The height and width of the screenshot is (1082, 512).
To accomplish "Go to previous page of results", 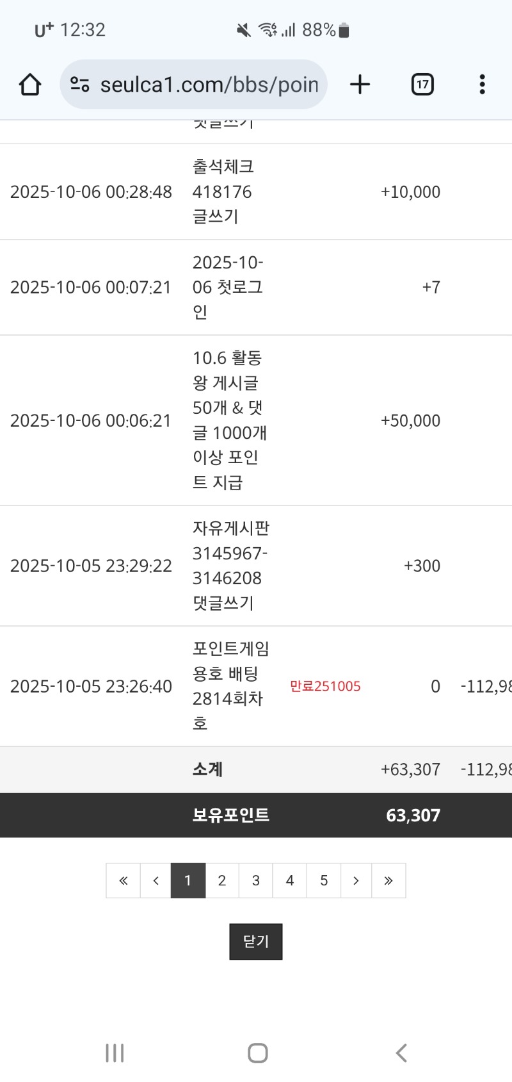I will (156, 881).
